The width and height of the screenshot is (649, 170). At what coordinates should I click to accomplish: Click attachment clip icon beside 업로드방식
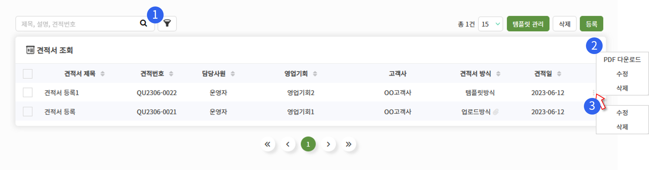tap(496, 112)
